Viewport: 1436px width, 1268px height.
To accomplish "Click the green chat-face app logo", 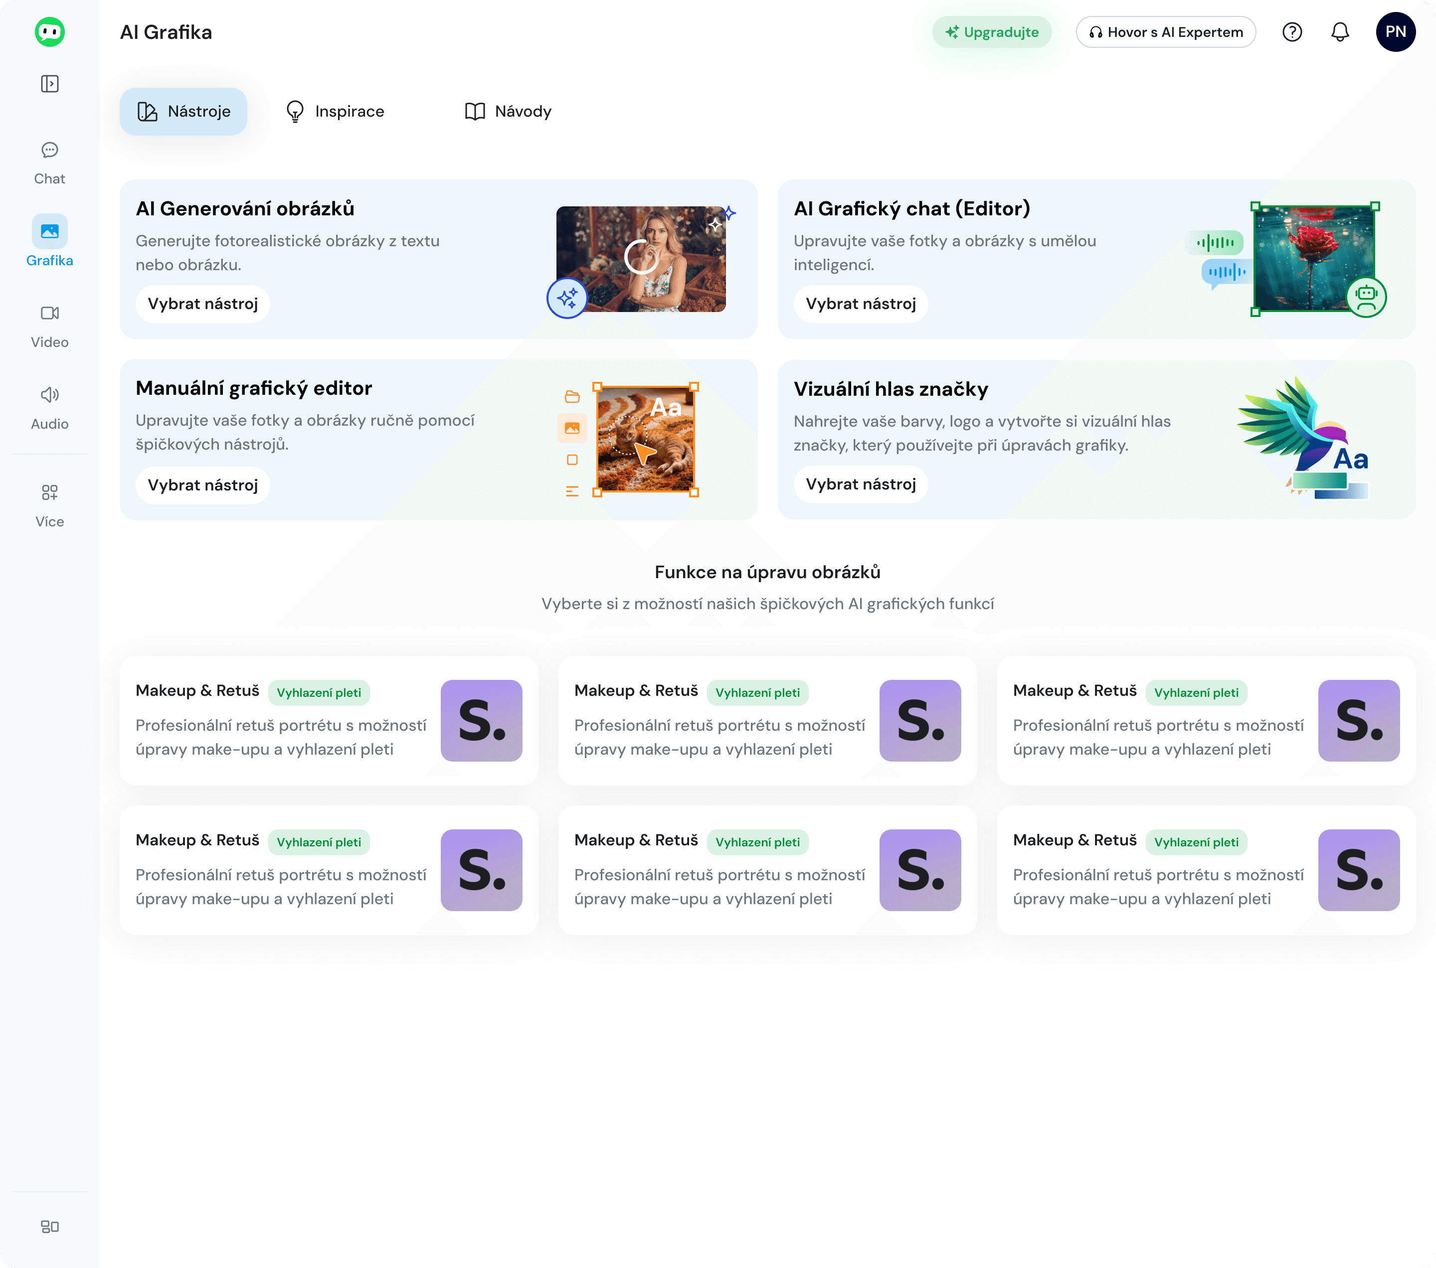I will point(49,31).
